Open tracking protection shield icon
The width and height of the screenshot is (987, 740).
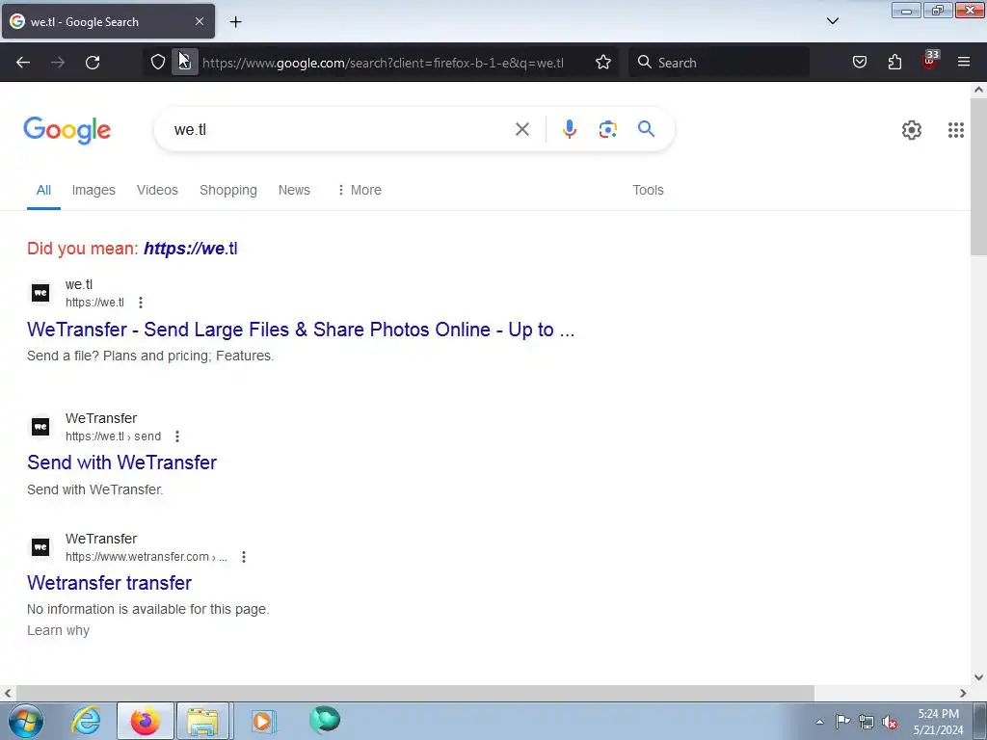click(x=158, y=62)
